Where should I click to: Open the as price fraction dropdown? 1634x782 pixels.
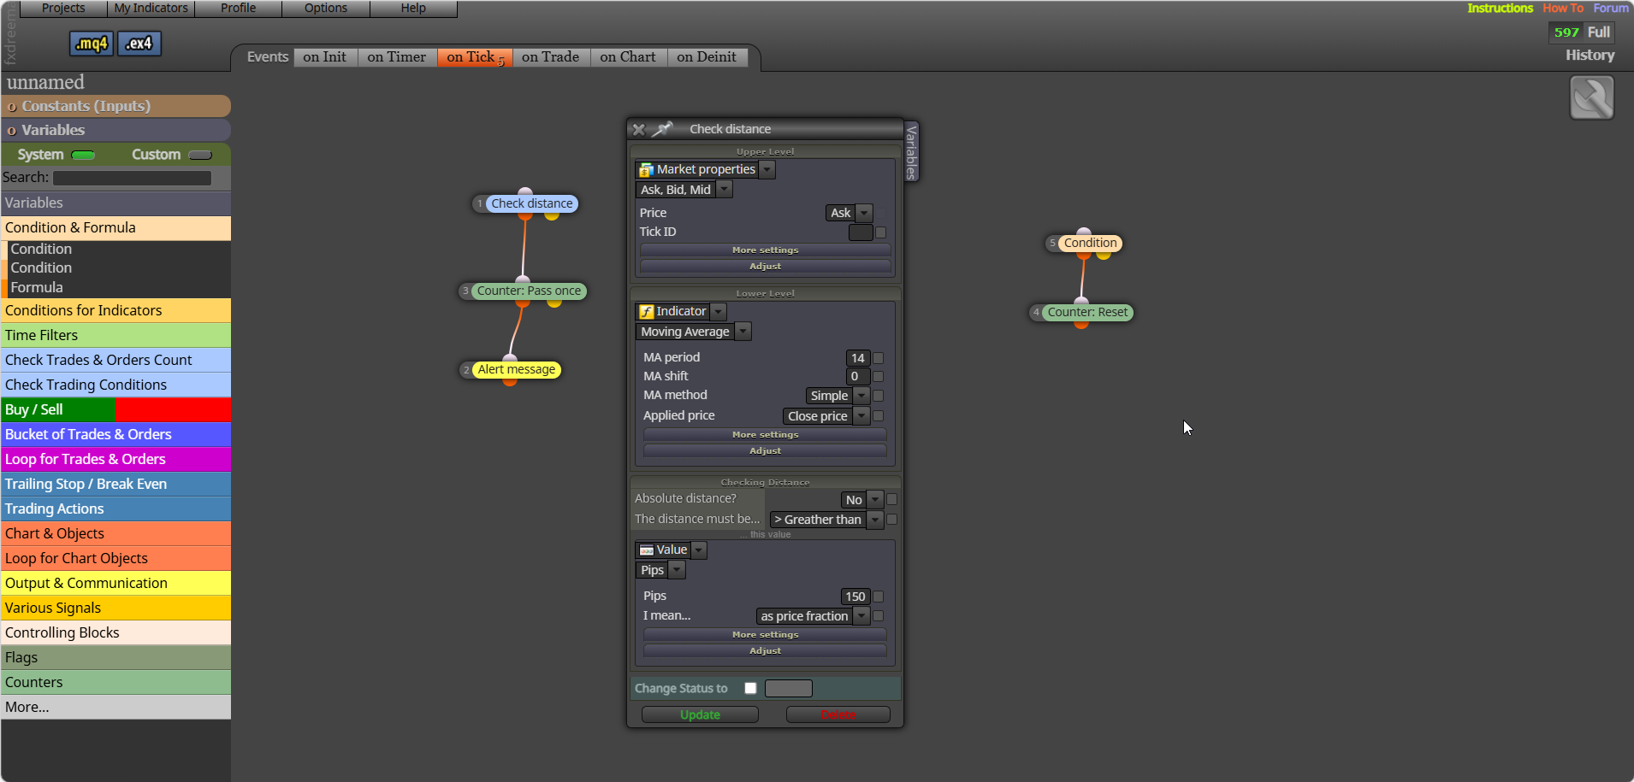pos(861,616)
